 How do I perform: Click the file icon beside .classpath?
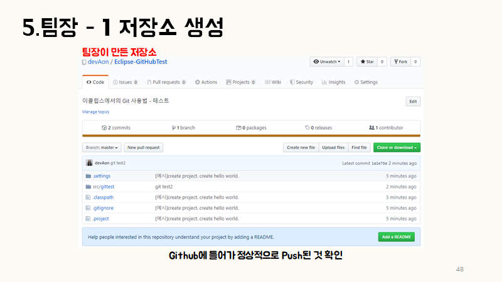(88, 197)
